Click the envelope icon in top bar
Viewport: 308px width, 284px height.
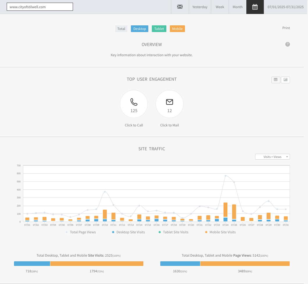pyautogui.click(x=180, y=7)
